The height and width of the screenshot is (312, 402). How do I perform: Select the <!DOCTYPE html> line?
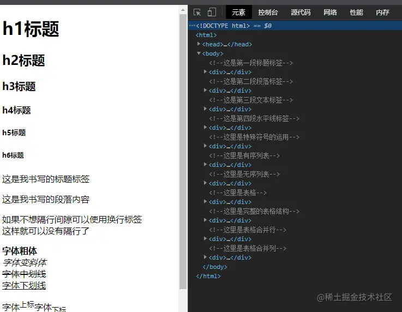click(x=295, y=26)
